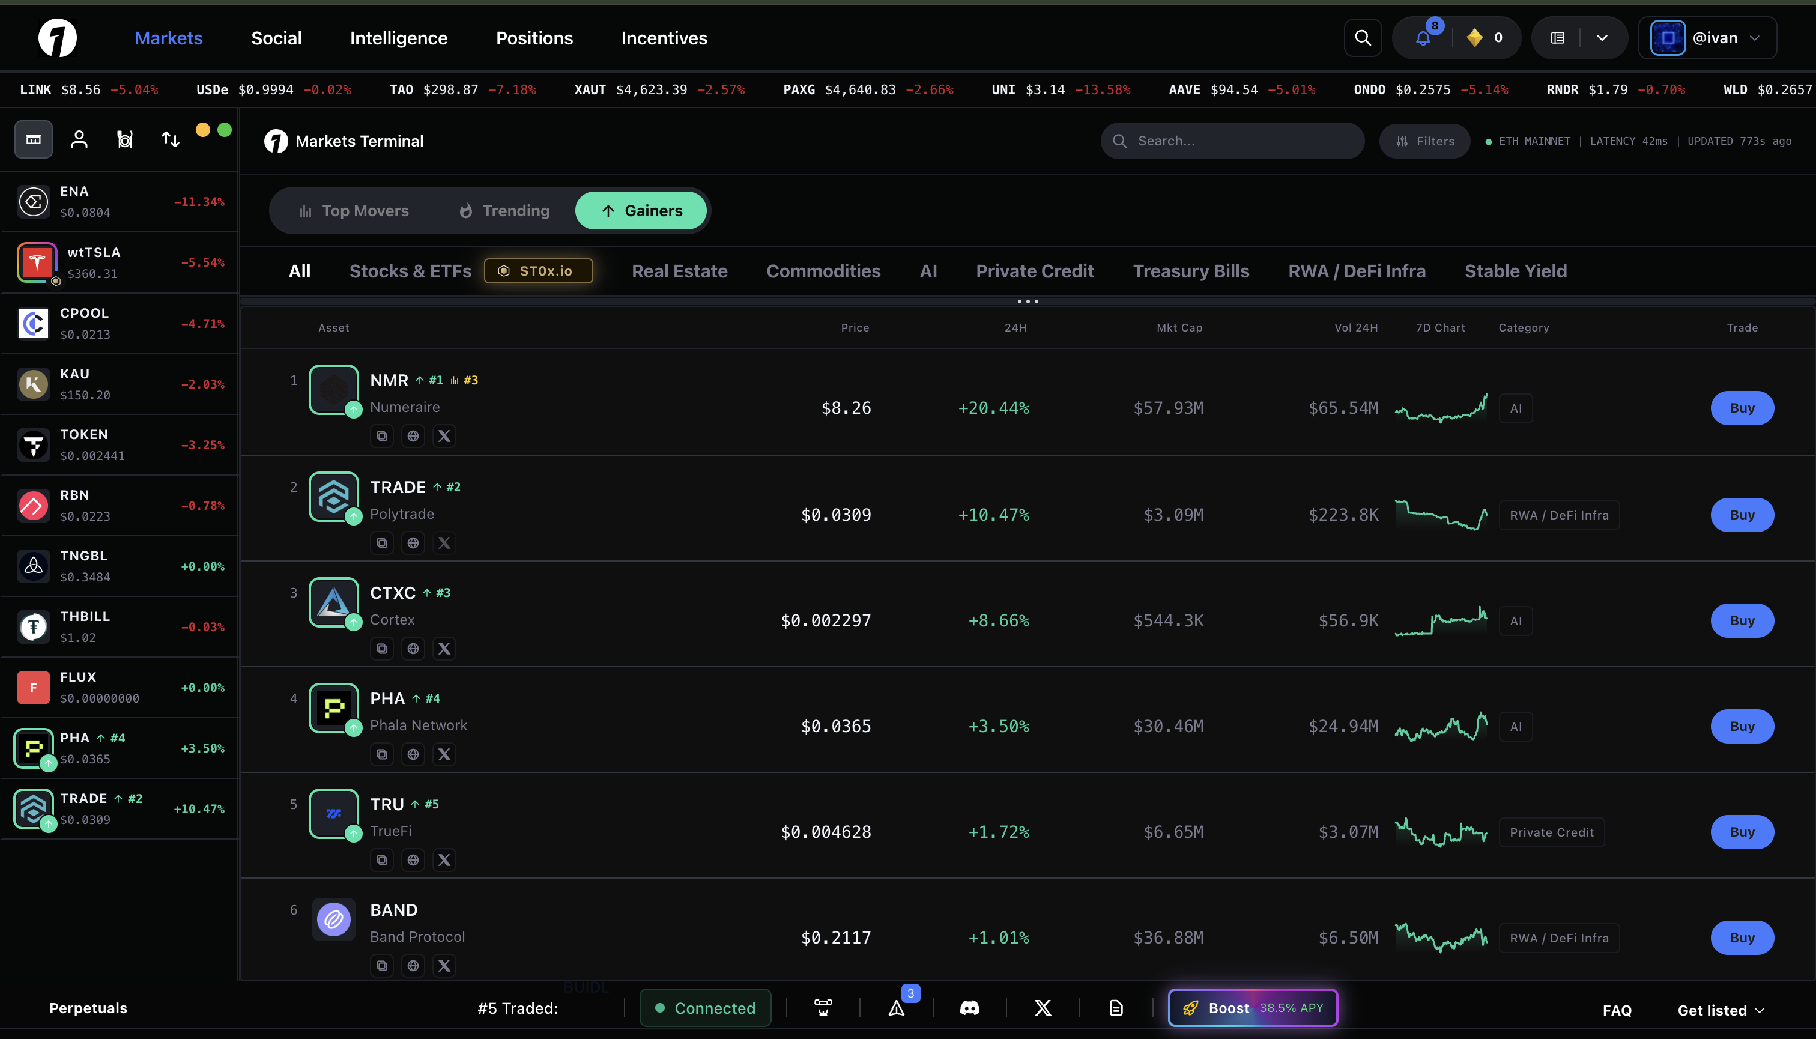Select THBILL in sidebar watchlist
Image resolution: width=1816 pixels, height=1039 pixels.
(x=119, y=626)
